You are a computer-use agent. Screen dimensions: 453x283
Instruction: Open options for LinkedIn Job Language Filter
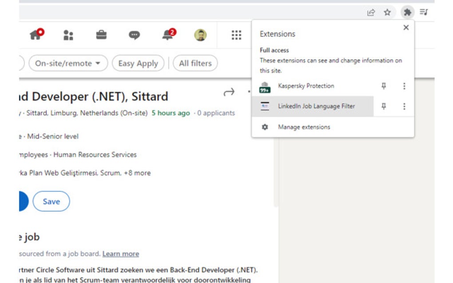pyautogui.click(x=404, y=106)
